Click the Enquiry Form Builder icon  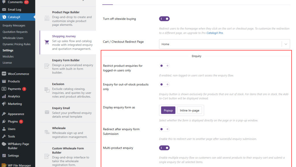47,66
